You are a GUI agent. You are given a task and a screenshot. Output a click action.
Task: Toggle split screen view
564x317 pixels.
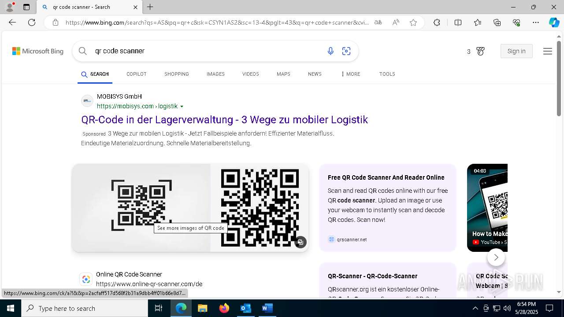point(458,22)
